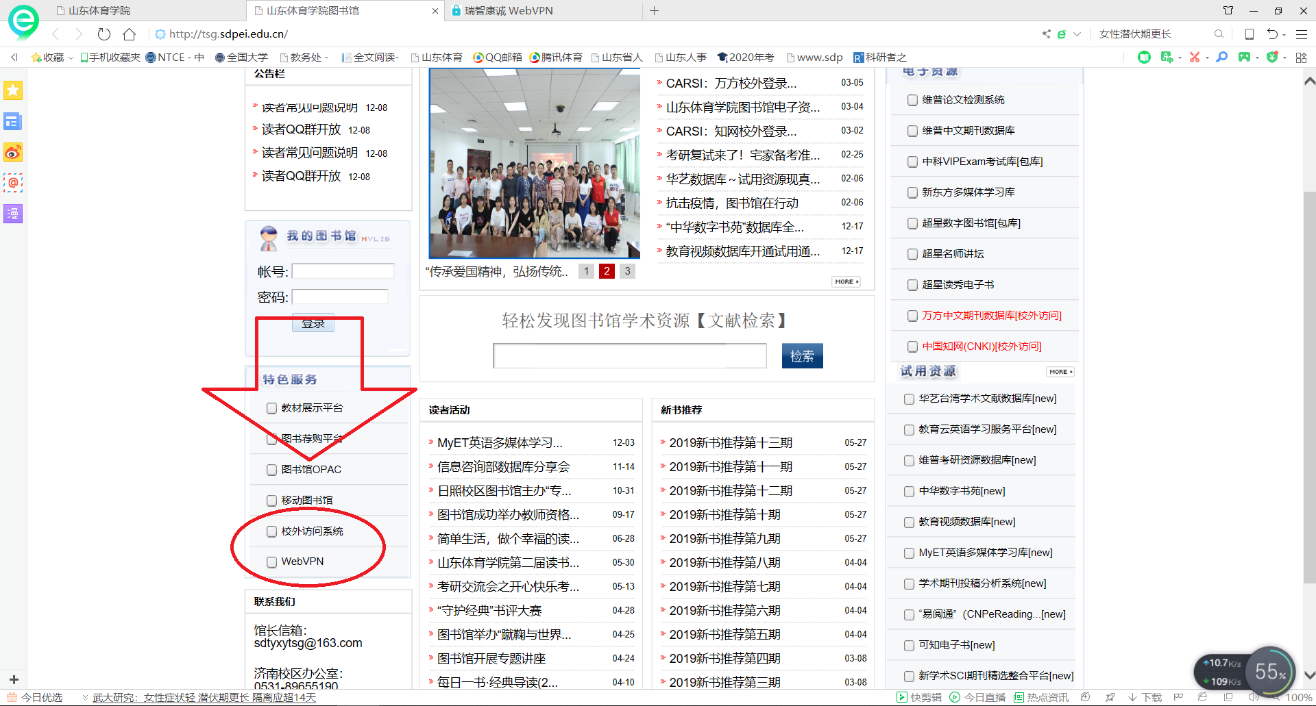The height and width of the screenshot is (706, 1316).
Task: Click the 文献检索 search input box
Action: (x=629, y=356)
